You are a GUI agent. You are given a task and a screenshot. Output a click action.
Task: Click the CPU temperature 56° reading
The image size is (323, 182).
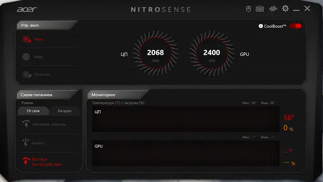[x=289, y=117]
